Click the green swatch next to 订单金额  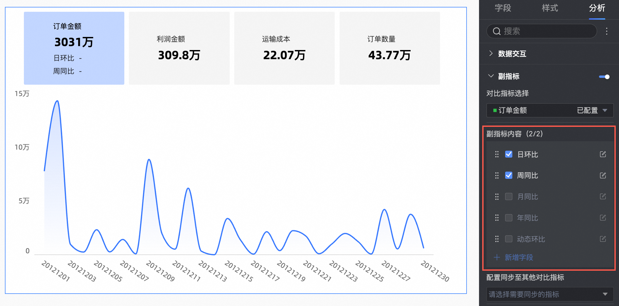tap(495, 110)
